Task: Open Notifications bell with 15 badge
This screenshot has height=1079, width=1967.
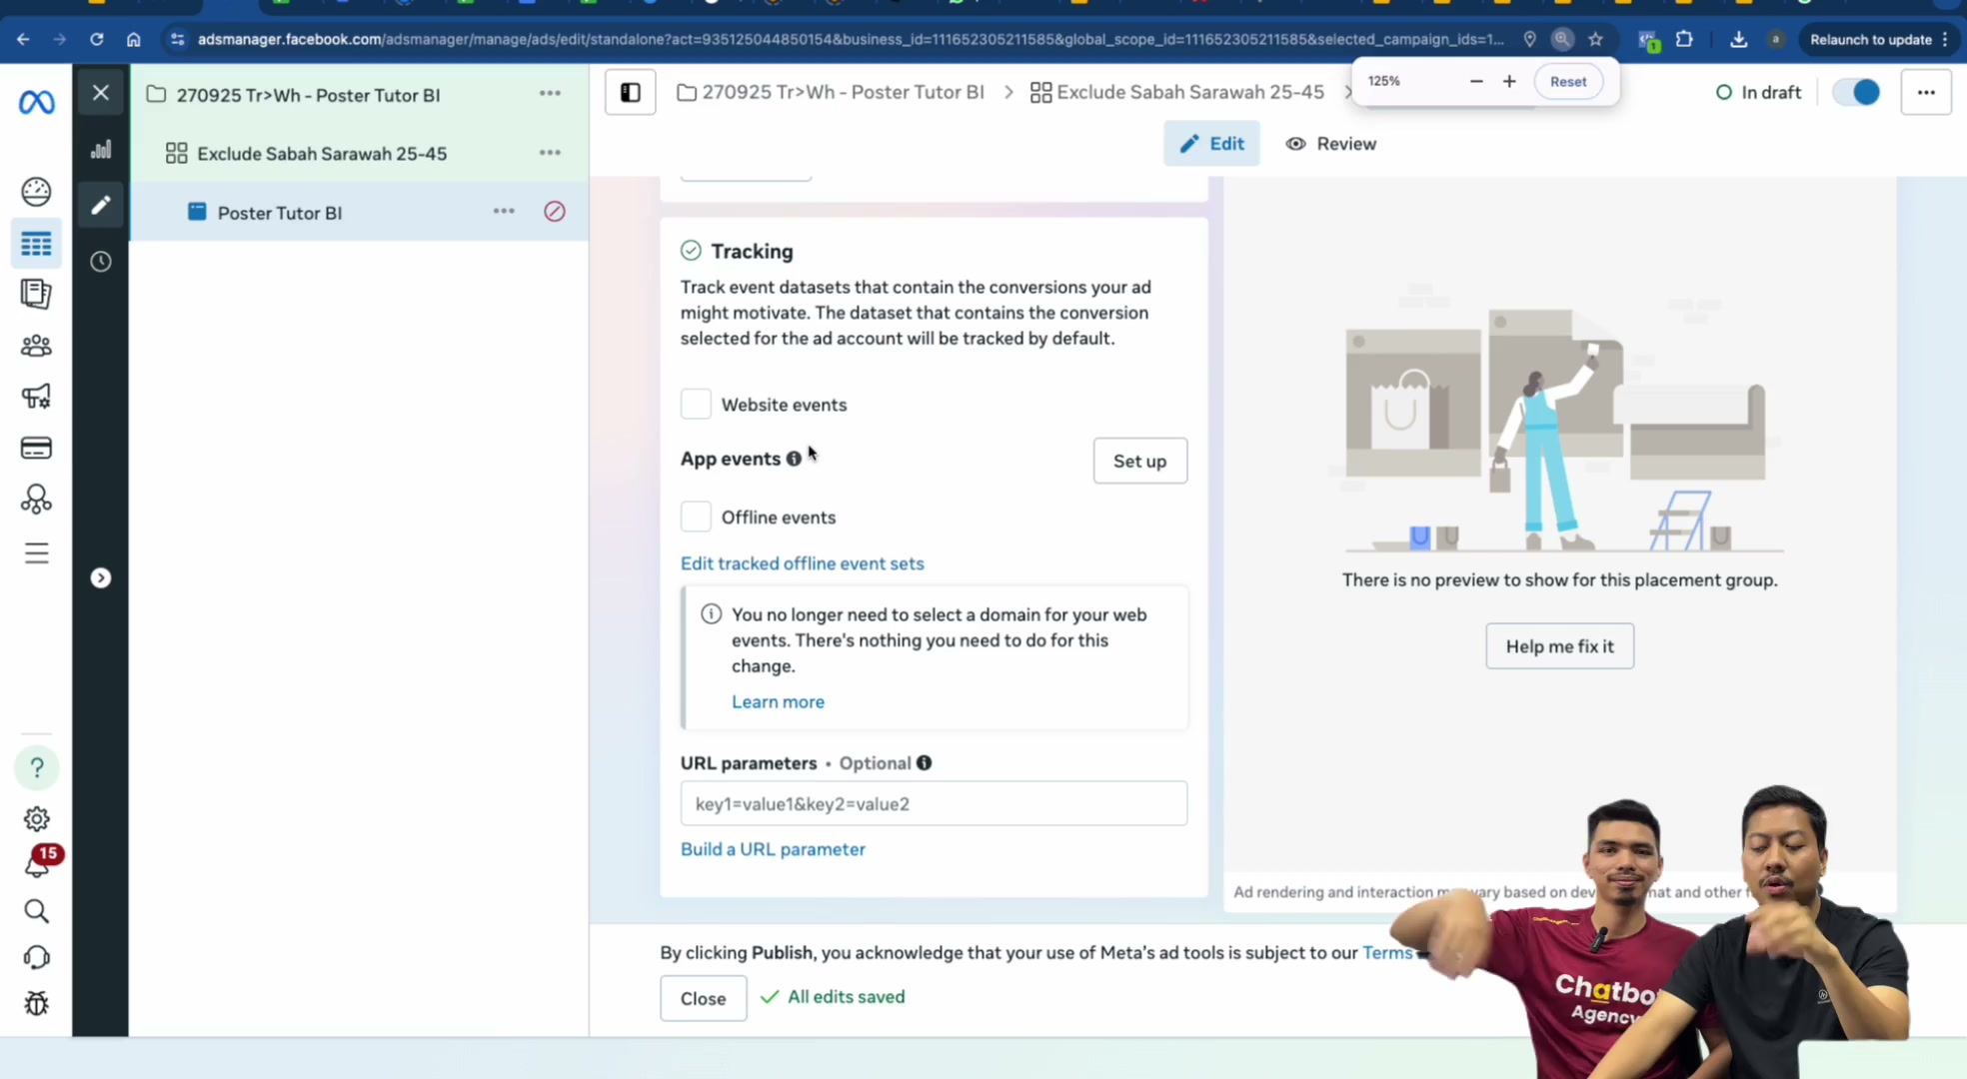Action: pyautogui.click(x=38, y=861)
